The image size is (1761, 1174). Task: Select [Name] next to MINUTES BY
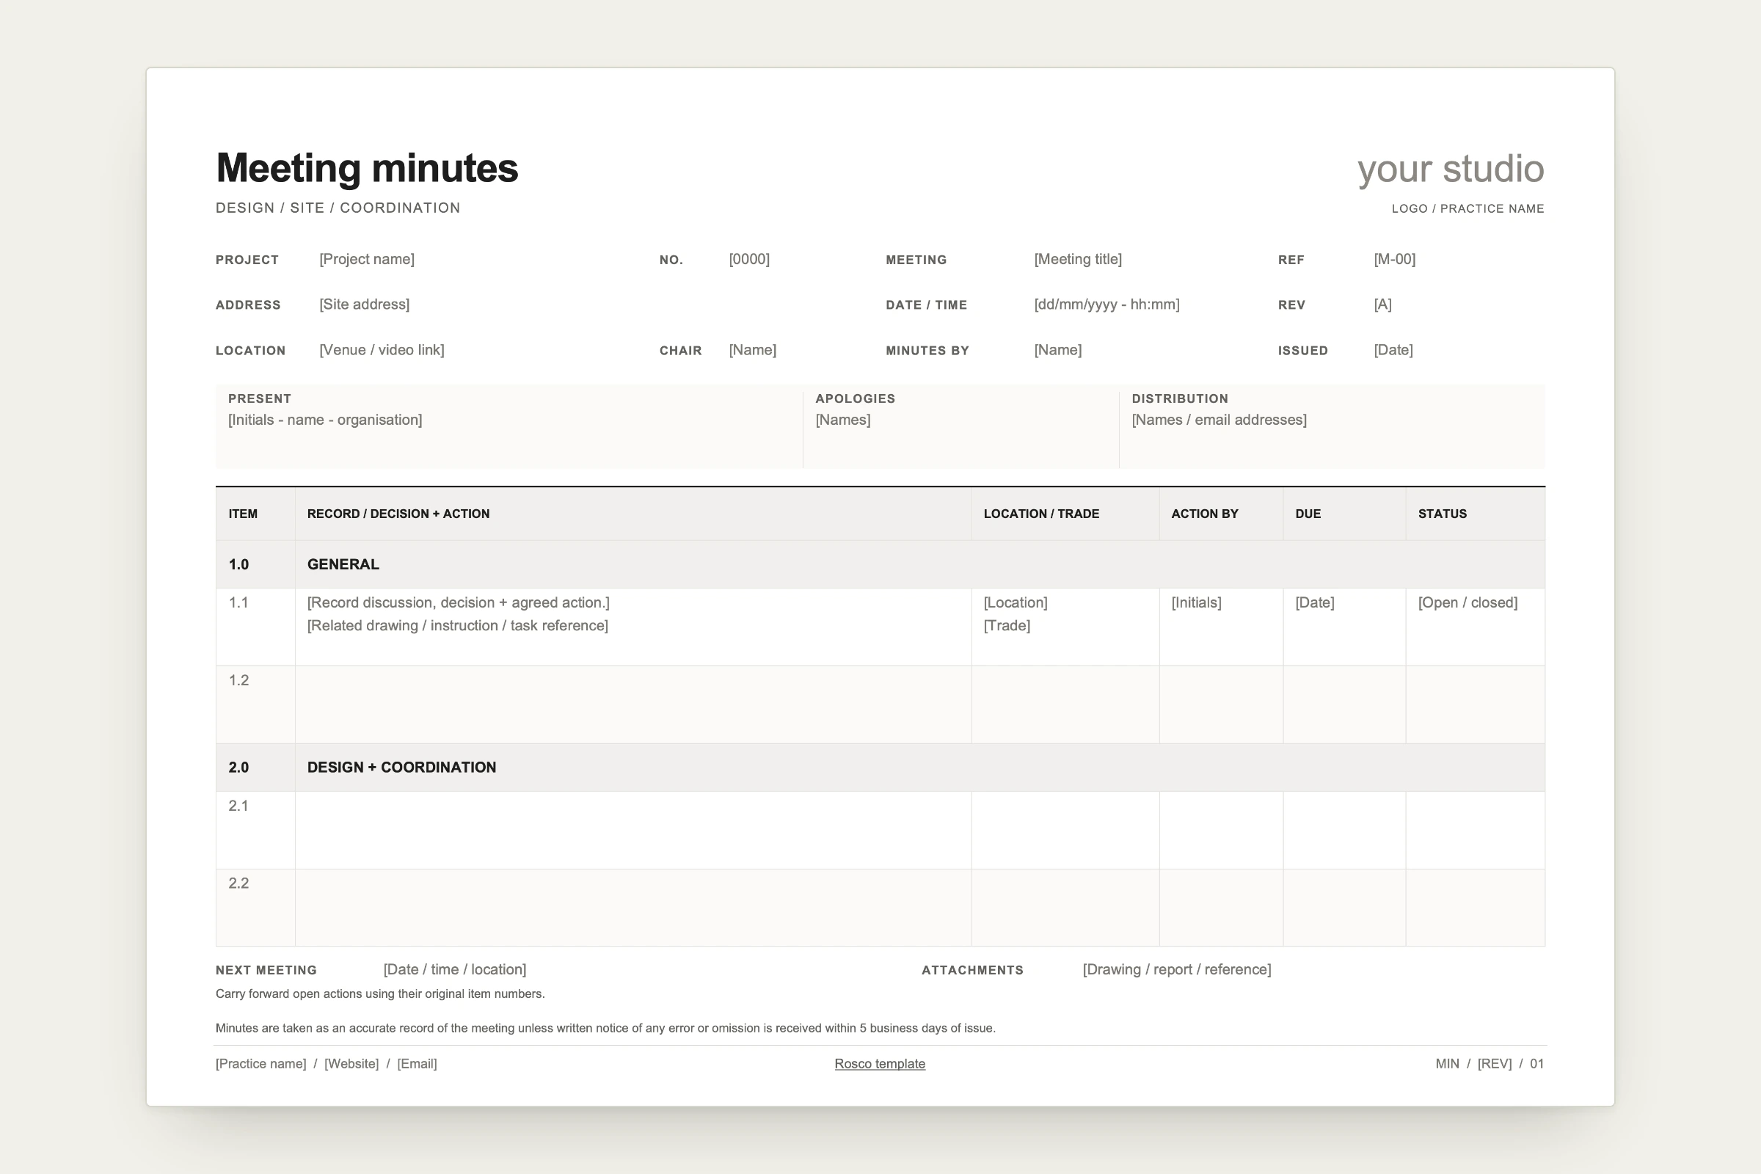click(x=1058, y=351)
